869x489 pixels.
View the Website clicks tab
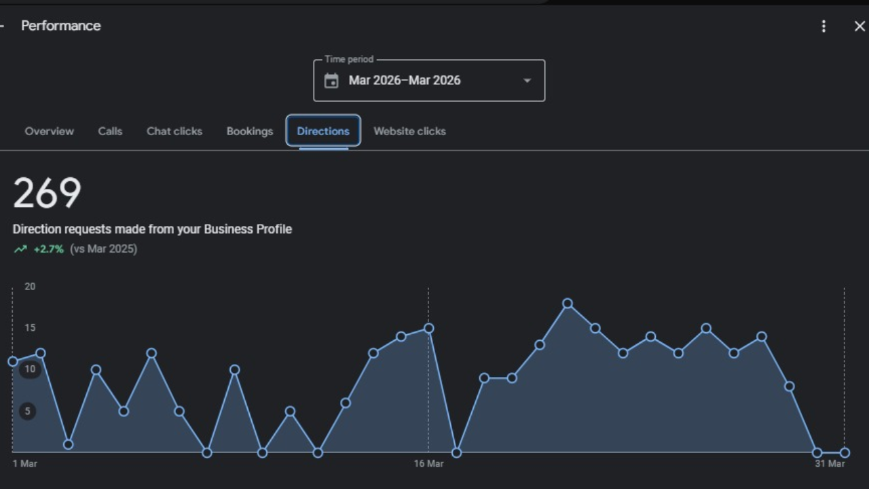[409, 131]
